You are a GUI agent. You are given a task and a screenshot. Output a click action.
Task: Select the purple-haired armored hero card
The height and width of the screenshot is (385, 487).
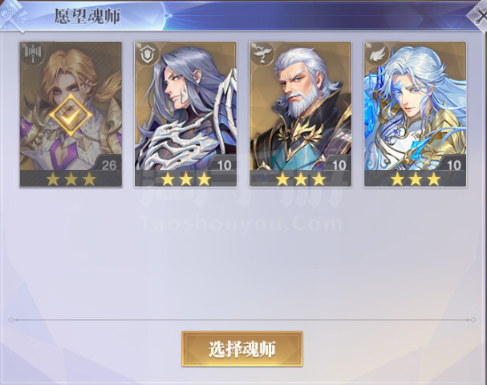point(185,114)
